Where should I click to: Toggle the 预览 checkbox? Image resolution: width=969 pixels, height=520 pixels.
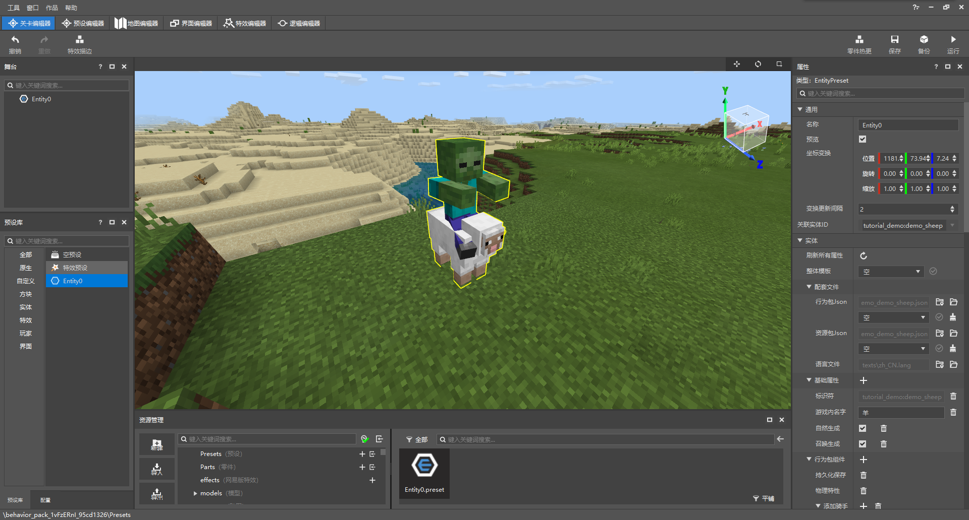(863, 139)
